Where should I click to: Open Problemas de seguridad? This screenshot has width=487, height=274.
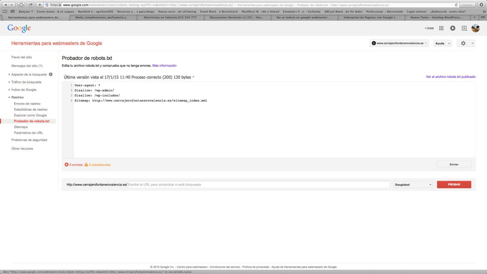point(29,140)
